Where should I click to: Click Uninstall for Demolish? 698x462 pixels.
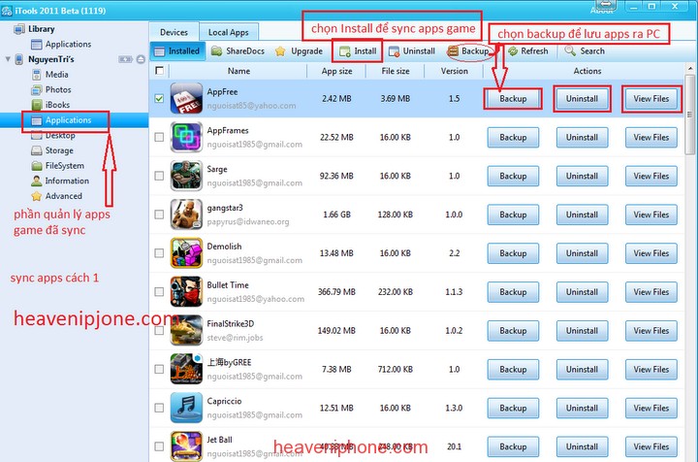[x=582, y=253]
